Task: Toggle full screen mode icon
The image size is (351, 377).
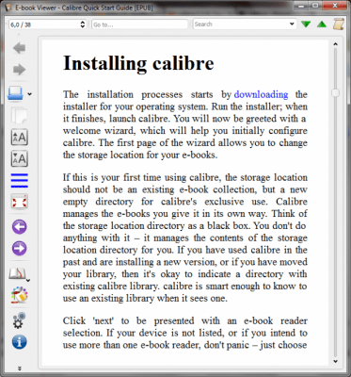Action: click(x=20, y=202)
